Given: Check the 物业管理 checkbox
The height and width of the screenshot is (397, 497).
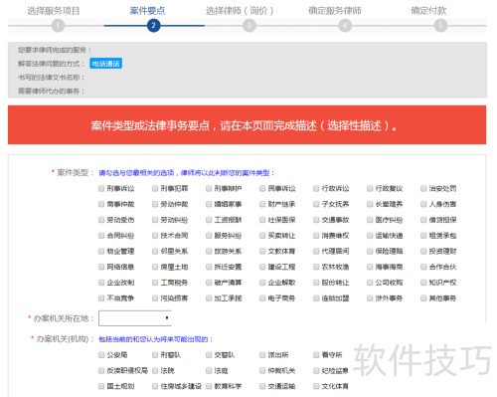Looking at the screenshot, I should point(101,251).
